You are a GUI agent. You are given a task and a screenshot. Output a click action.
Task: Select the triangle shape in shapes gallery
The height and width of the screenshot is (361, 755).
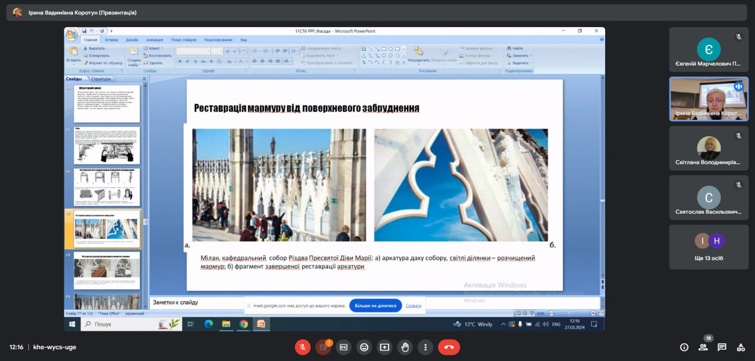pos(364,55)
